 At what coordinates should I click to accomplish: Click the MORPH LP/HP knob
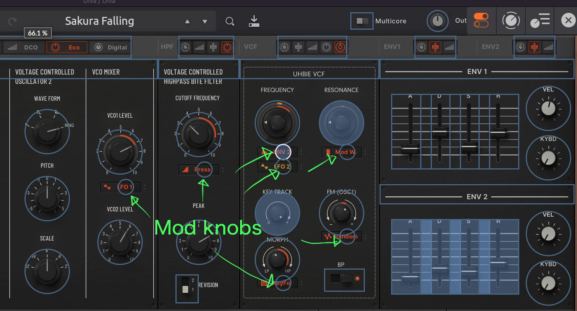(277, 260)
